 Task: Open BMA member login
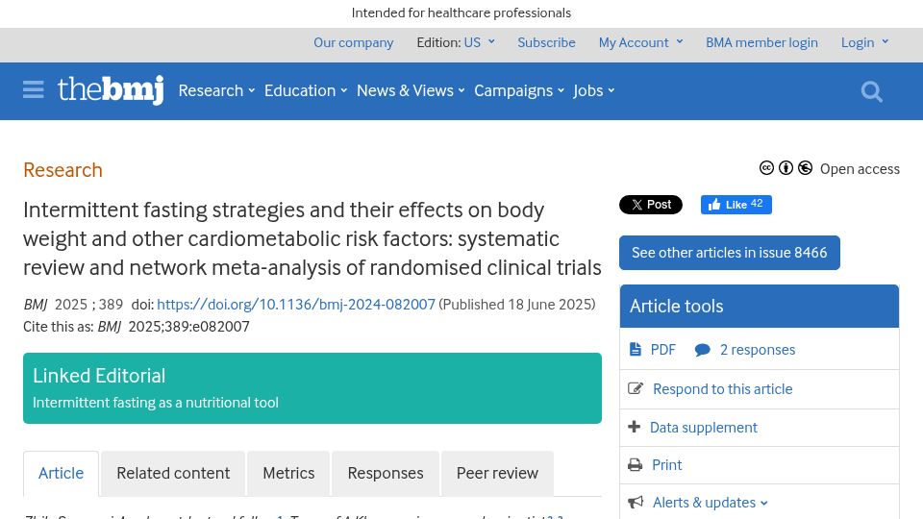761,42
